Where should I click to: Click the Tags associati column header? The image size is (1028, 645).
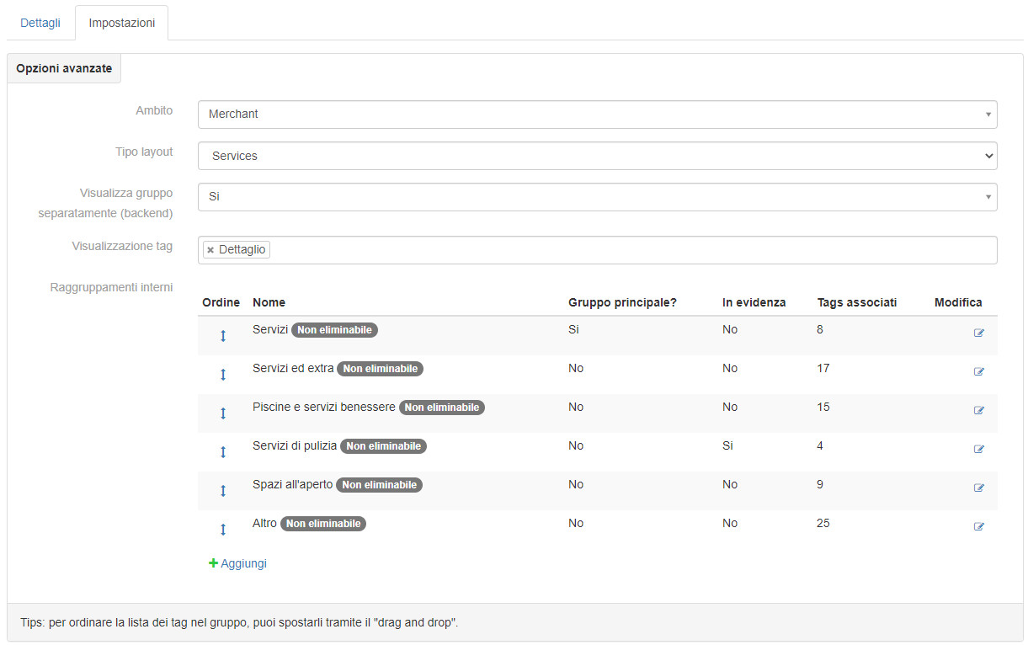click(x=857, y=302)
